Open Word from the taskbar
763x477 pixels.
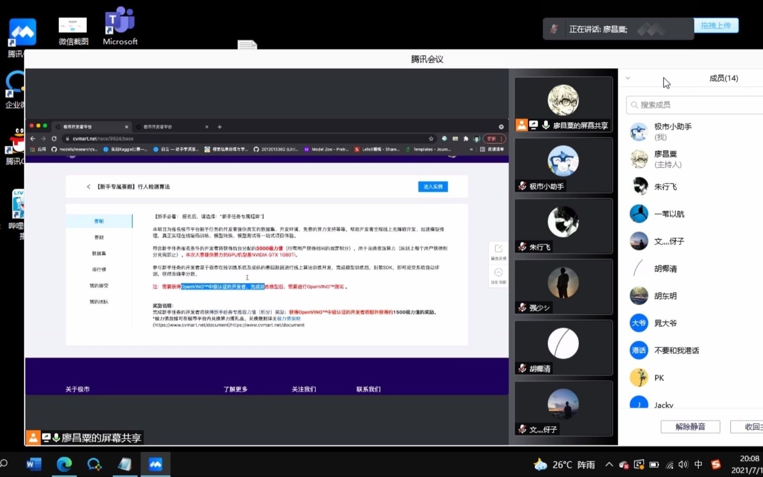coord(34,464)
